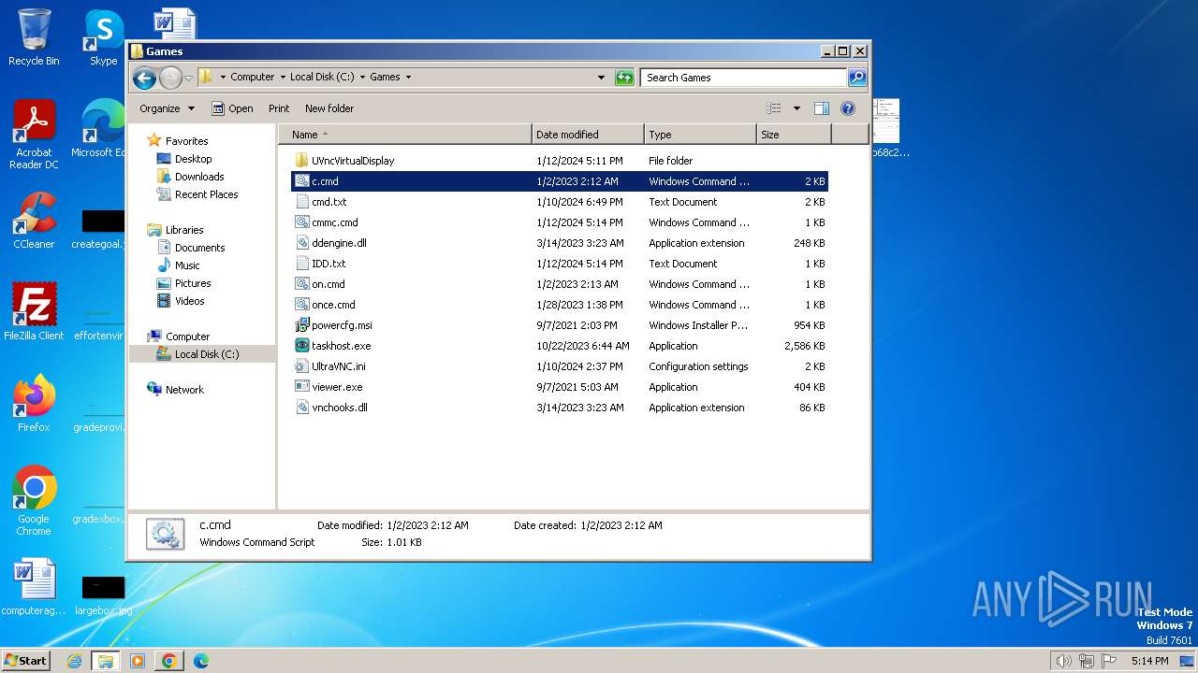Click the search magnifier icon

pyautogui.click(x=856, y=78)
